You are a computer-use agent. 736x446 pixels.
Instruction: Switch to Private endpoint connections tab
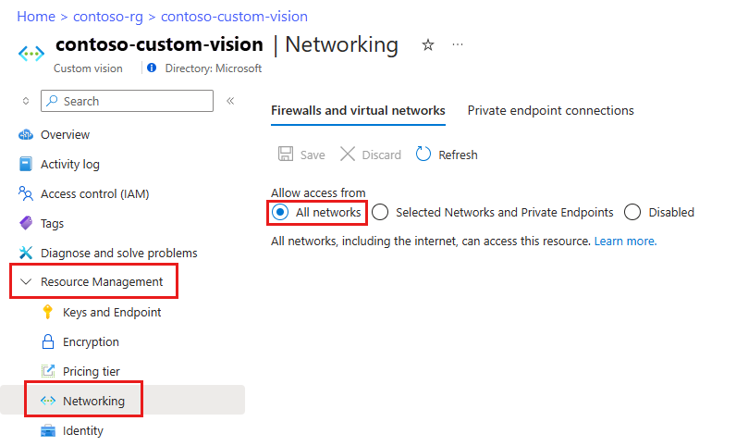(x=550, y=111)
